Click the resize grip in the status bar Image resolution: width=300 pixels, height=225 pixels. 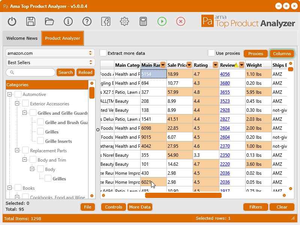coord(293,218)
